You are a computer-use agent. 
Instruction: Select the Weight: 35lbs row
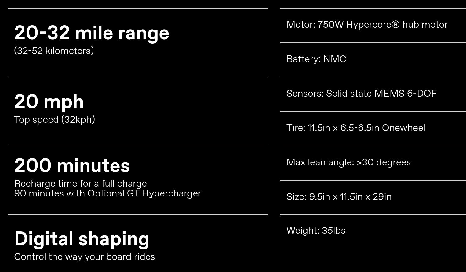pos(373,231)
